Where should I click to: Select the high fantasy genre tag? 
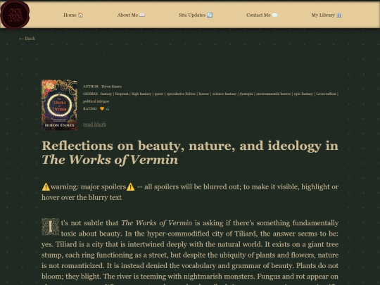pyautogui.click(x=141, y=94)
